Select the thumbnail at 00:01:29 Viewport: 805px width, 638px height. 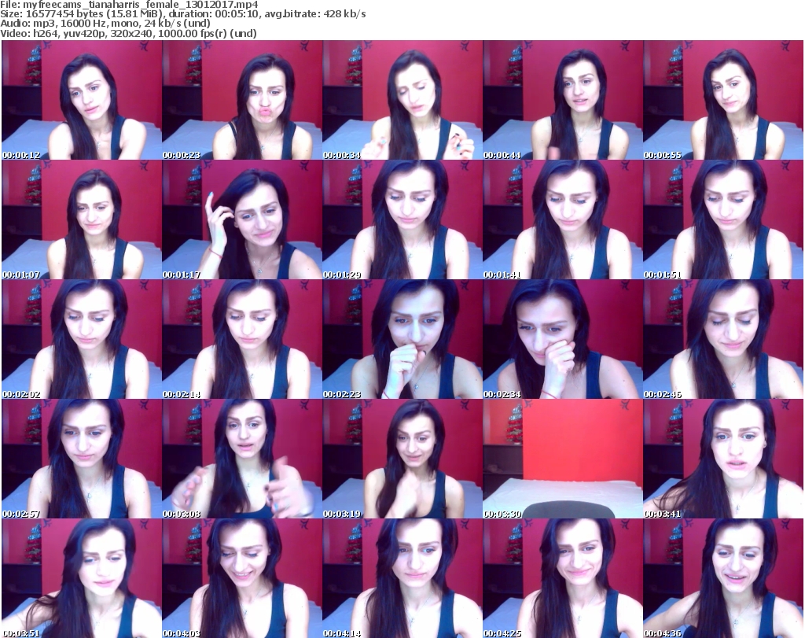(x=402, y=219)
